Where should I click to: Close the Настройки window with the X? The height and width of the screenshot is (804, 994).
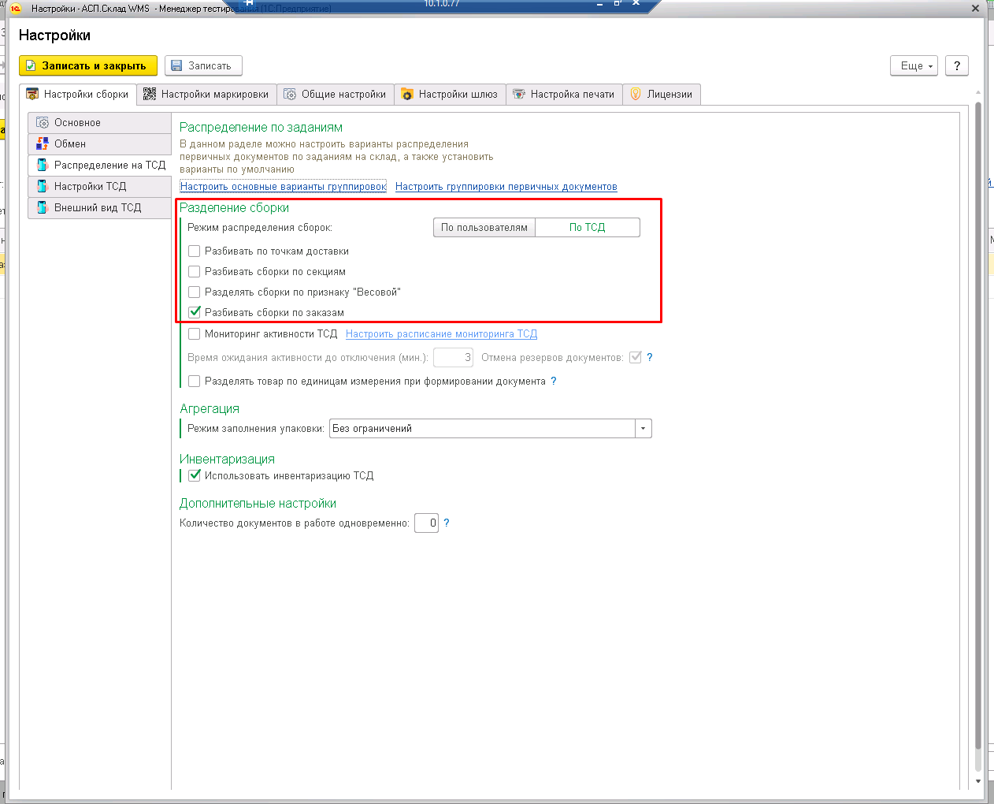[975, 9]
